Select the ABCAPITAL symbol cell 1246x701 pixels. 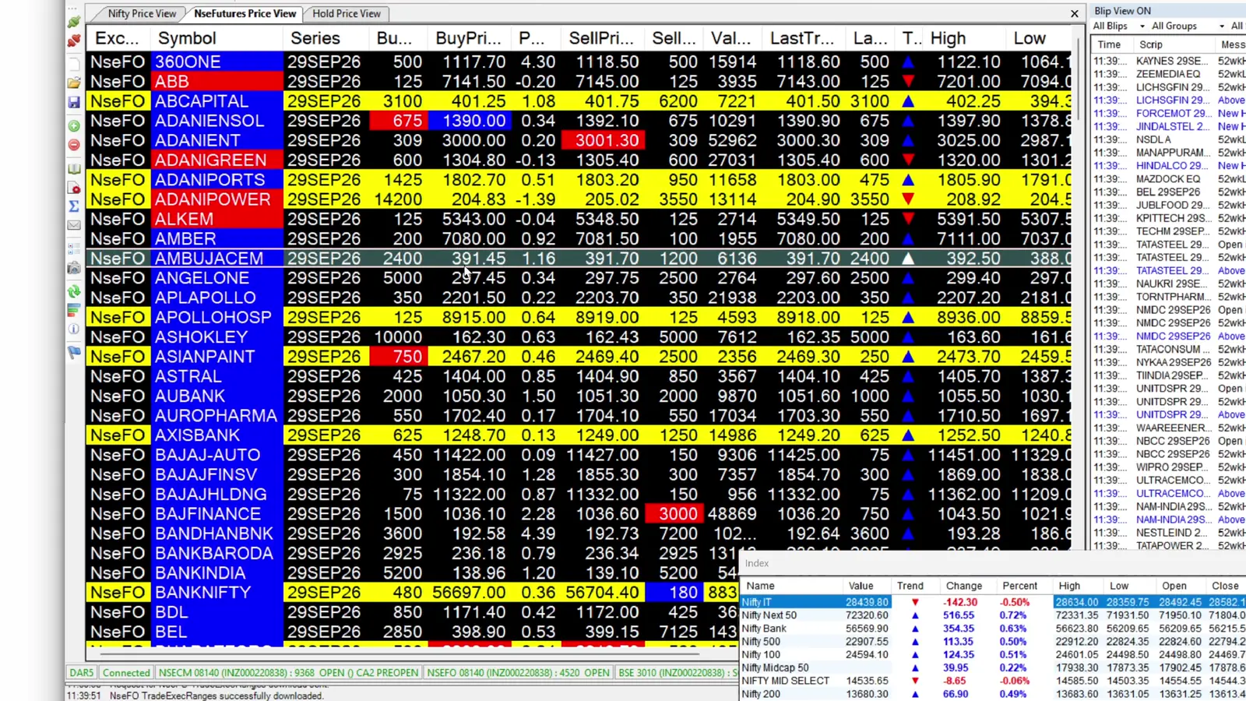coord(217,101)
